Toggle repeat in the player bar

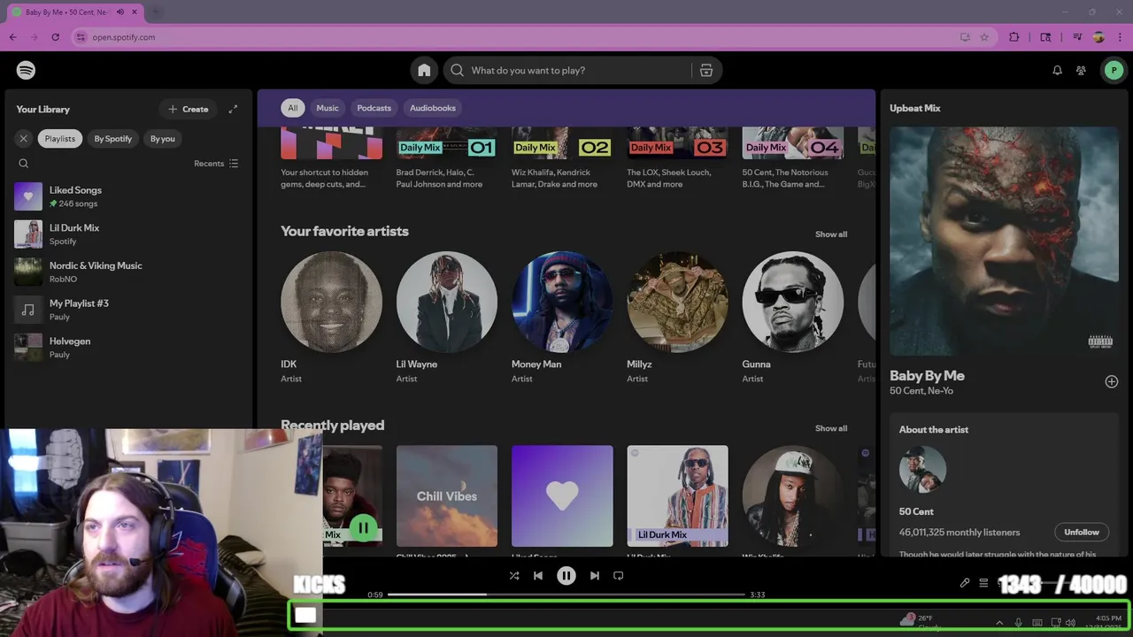pyautogui.click(x=619, y=576)
